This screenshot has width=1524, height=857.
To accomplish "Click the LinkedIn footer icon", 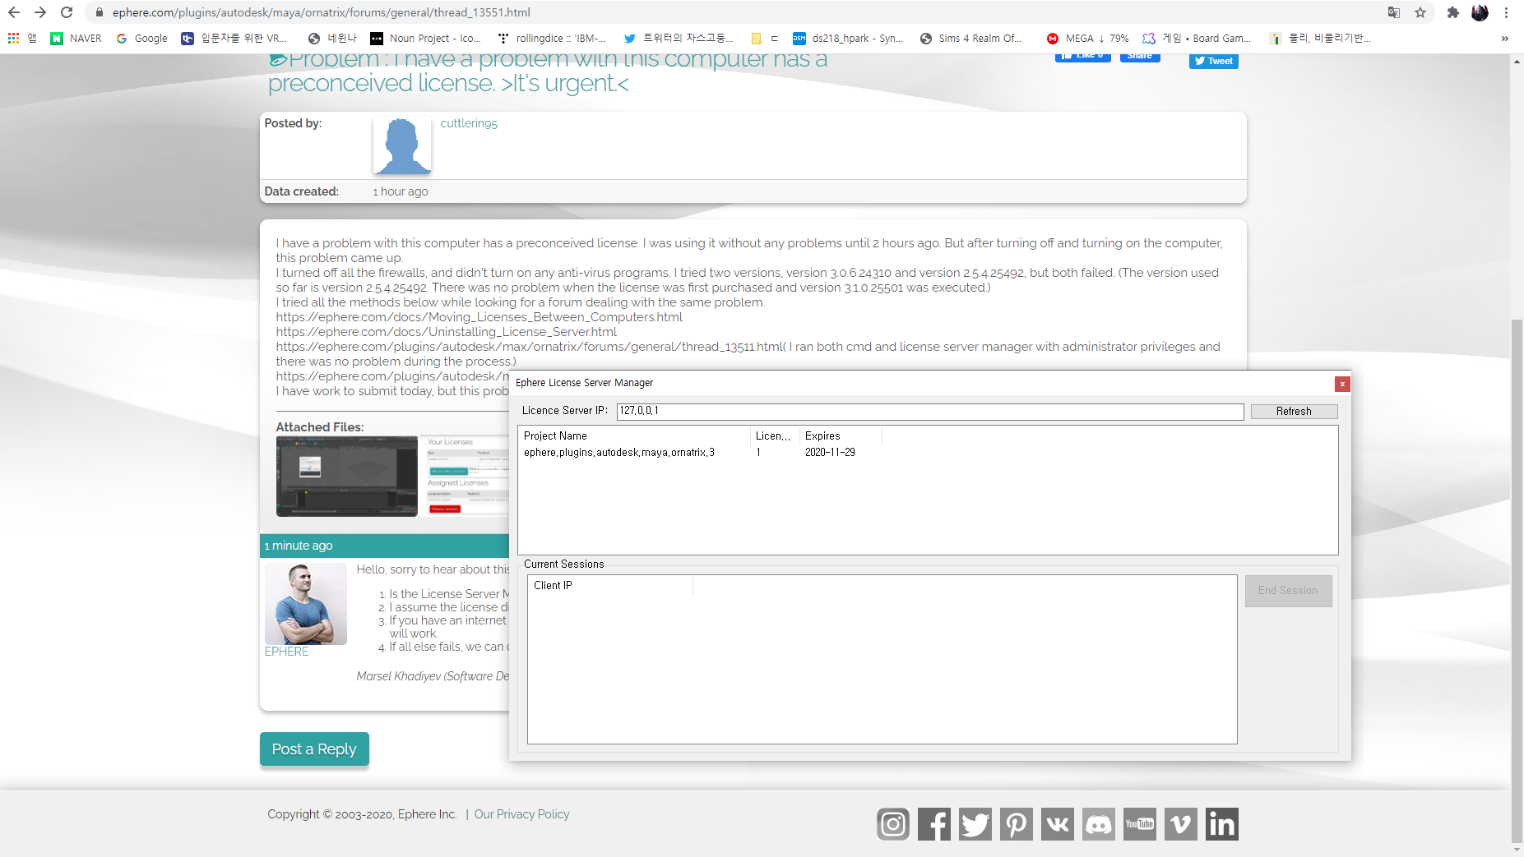I will [1221, 824].
